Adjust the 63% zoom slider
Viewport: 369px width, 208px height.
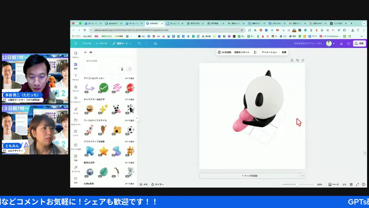point(297,184)
